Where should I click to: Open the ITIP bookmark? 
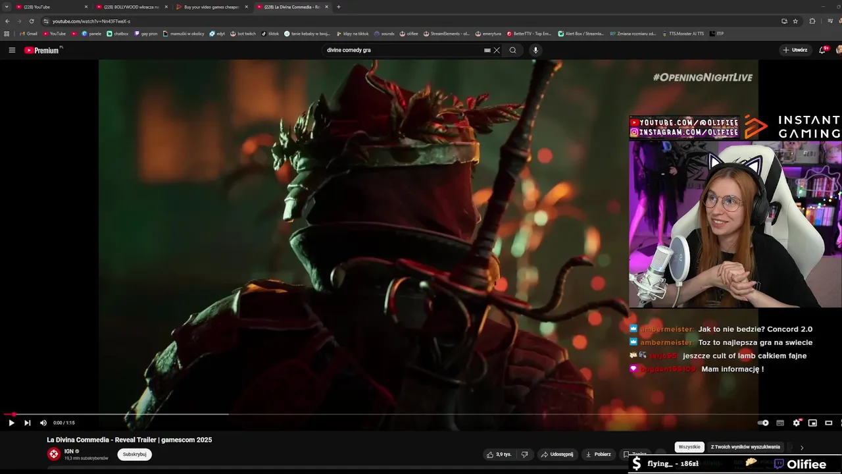pyautogui.click(x=717, y=34)
